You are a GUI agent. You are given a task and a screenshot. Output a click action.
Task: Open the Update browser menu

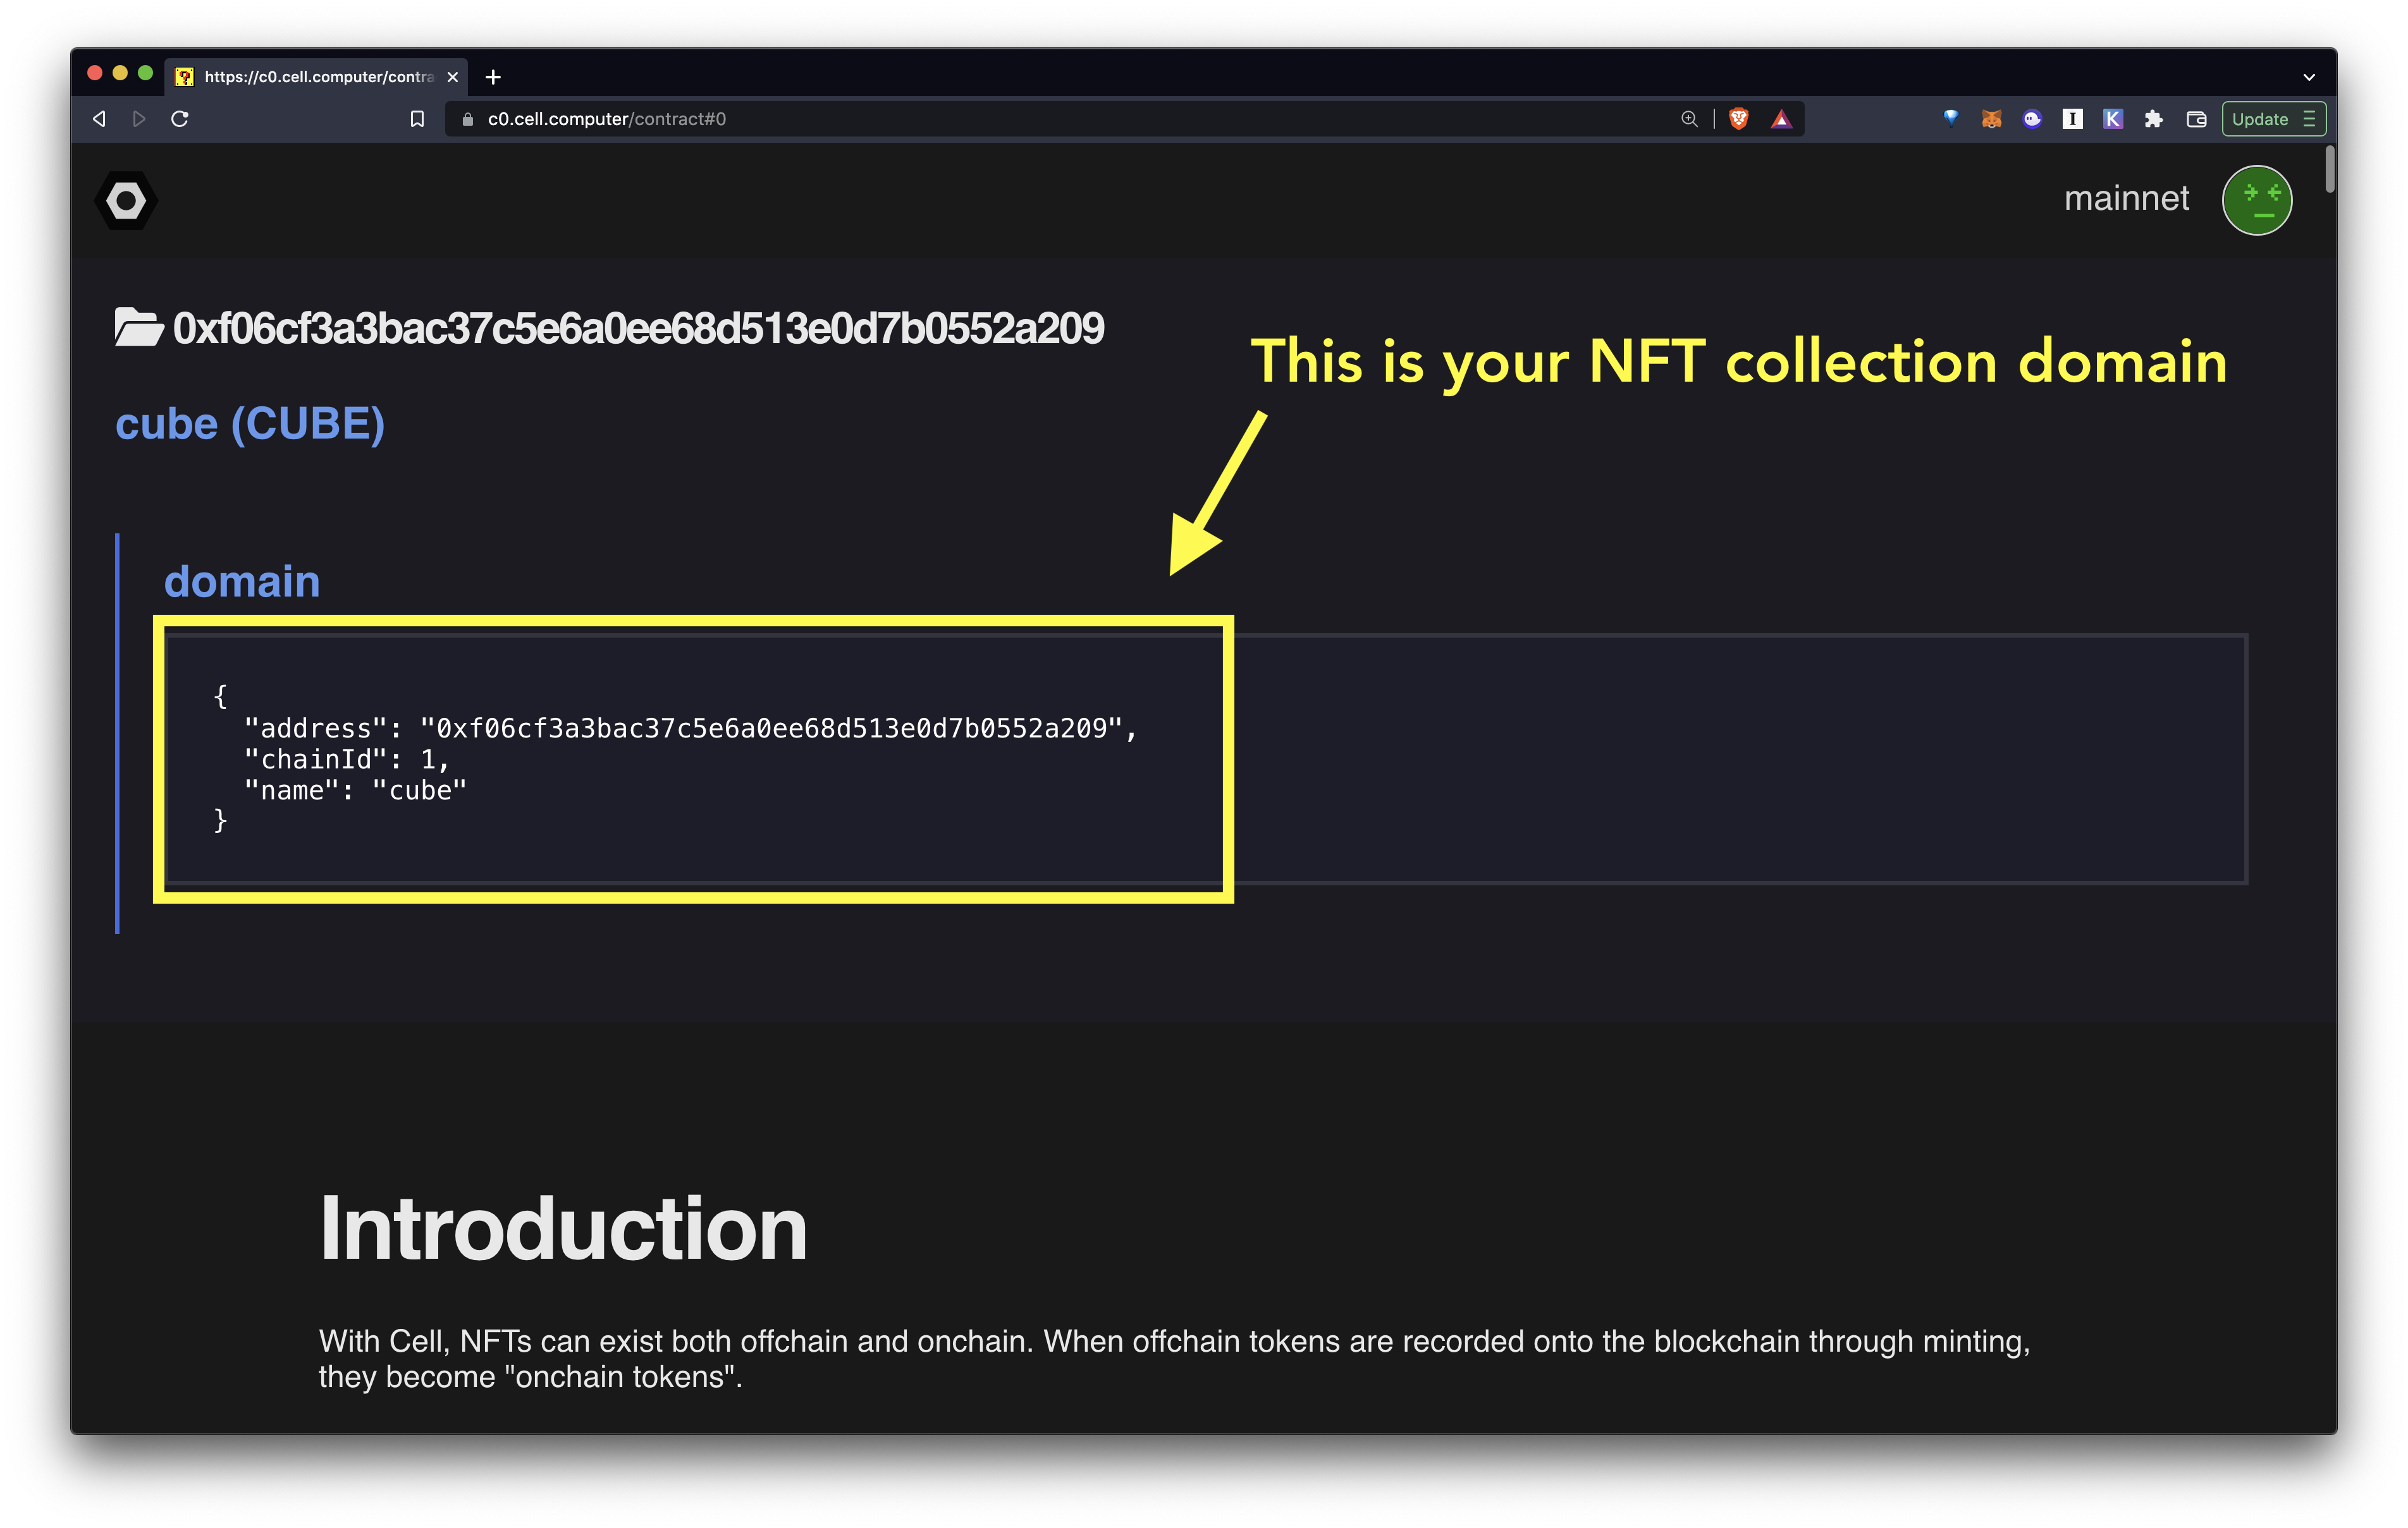point(2273,119)
